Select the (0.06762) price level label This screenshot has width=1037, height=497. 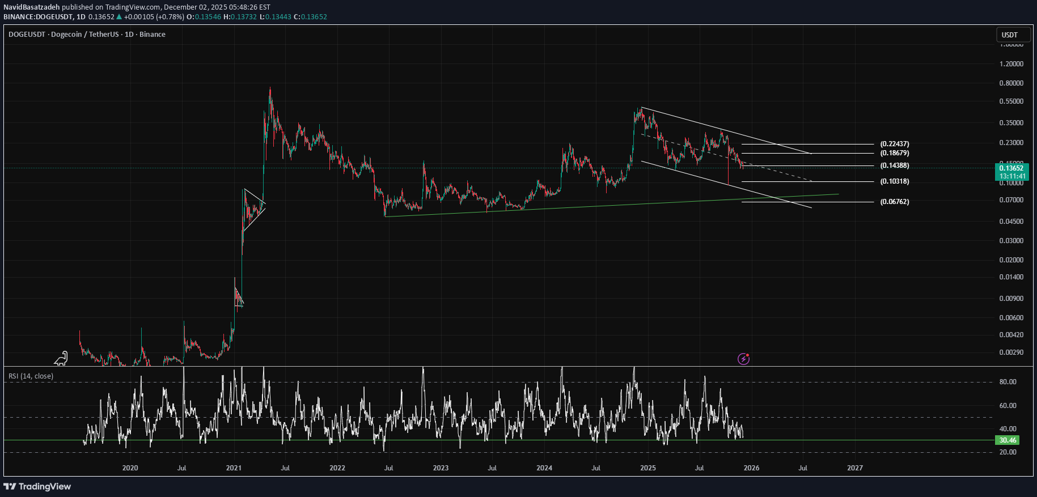click(x=894, y=202)
